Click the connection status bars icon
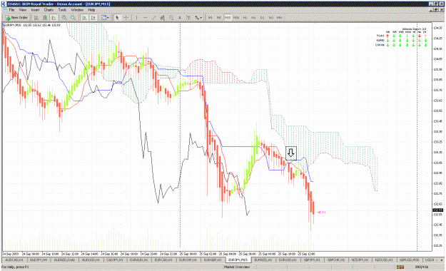The height and width of the screenshot is (271, 446). (400, 267)
